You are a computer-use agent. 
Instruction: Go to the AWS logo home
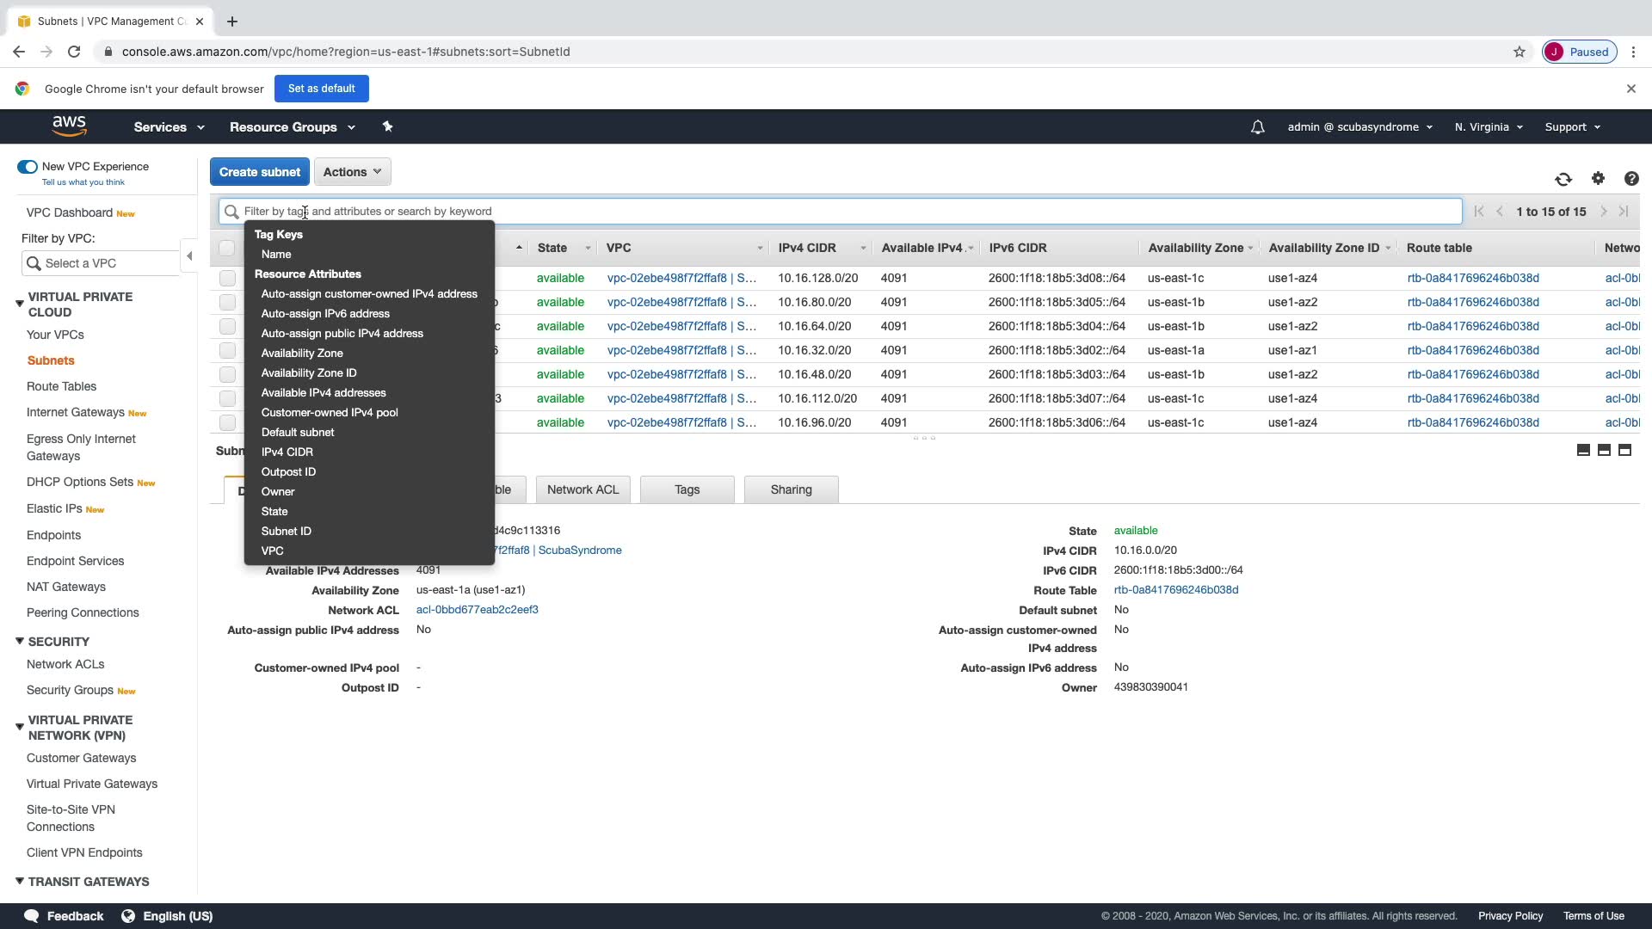69,126
